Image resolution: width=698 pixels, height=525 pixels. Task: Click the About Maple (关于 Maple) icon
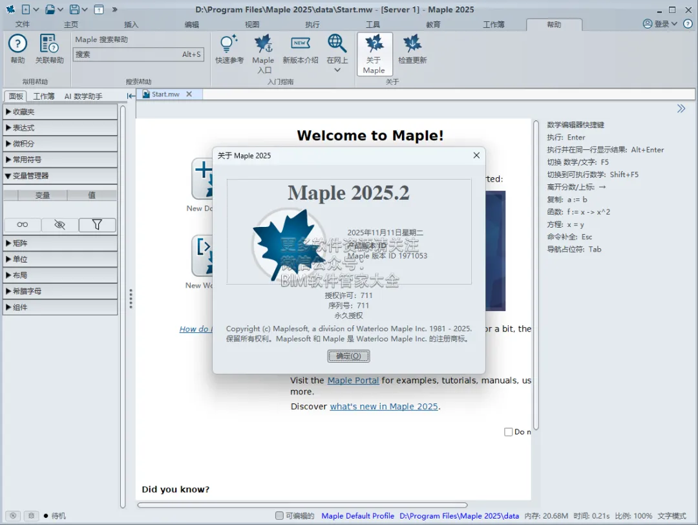click(374, 44)
